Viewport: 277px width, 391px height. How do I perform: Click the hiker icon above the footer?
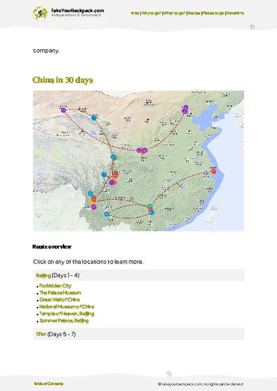pyautogui.click(x=169, y=373)
